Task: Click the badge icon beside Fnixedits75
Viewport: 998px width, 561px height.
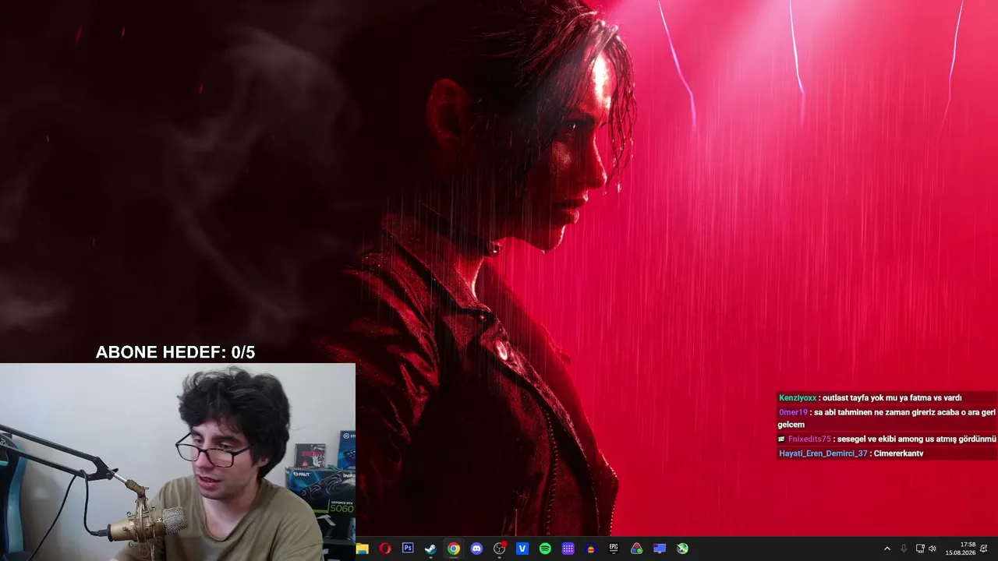Action: tap(782, 439)
